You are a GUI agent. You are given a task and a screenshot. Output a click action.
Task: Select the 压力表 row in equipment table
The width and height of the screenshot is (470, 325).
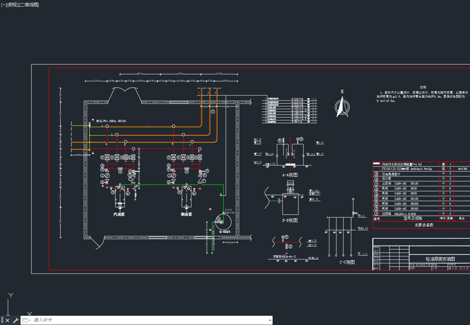(387, 179)
